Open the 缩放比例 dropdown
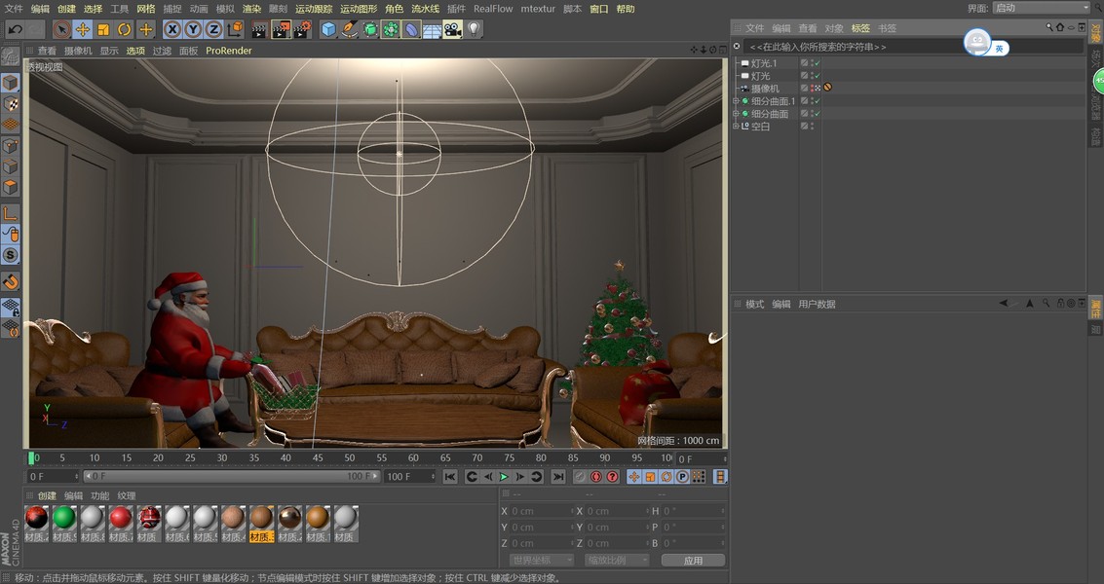1104x584 pixels. (x=617, y=560)
